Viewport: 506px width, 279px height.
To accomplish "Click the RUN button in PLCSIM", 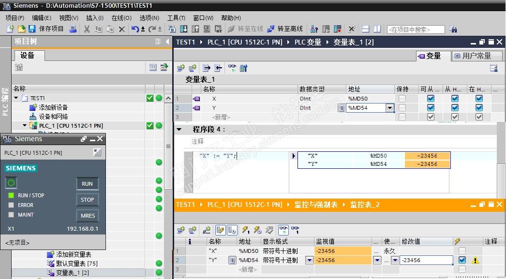I will [87, 184].
